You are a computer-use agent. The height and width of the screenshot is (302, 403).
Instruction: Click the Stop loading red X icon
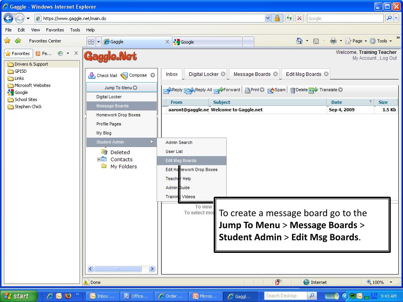[x=299, y=18]
